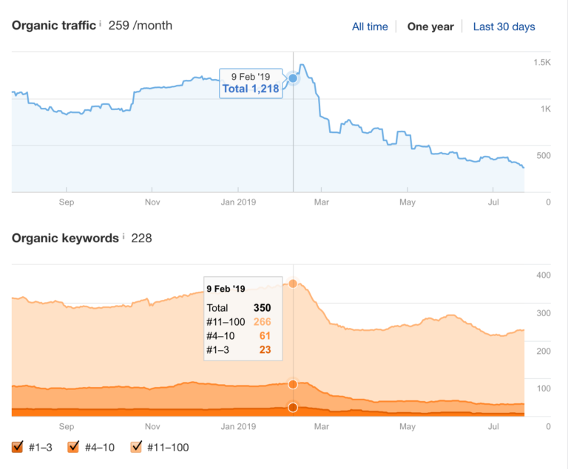Switch to the All time range

point(370,27)
